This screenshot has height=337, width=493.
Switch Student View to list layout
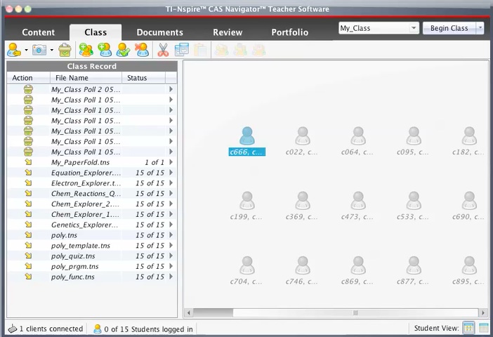(484, 328)
